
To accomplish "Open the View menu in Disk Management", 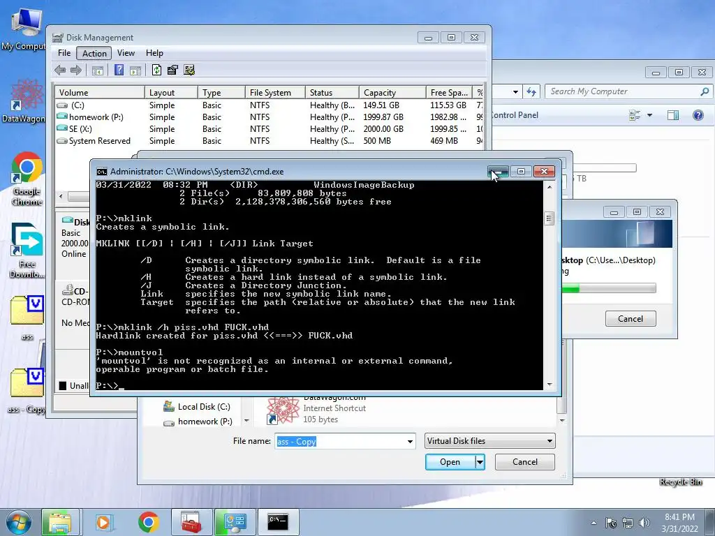I will [126, 53].
